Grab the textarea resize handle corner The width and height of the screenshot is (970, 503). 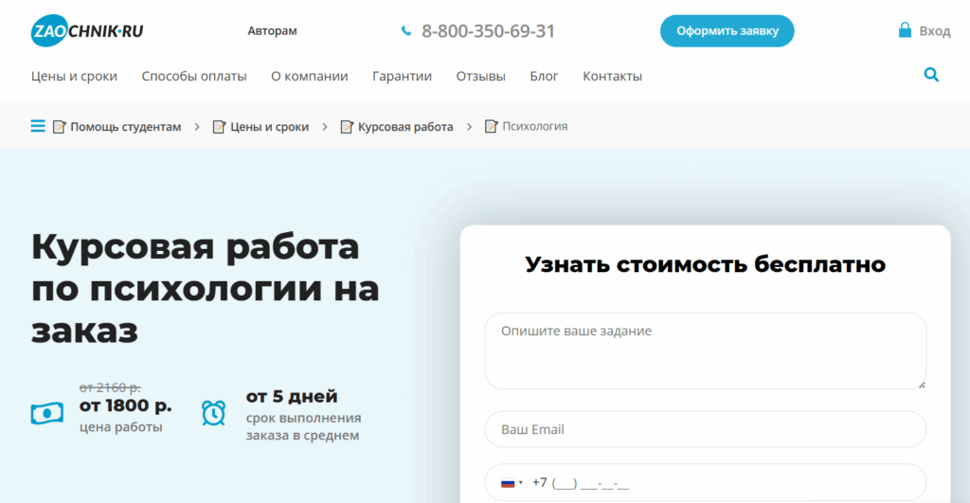(x=921, y=385)
